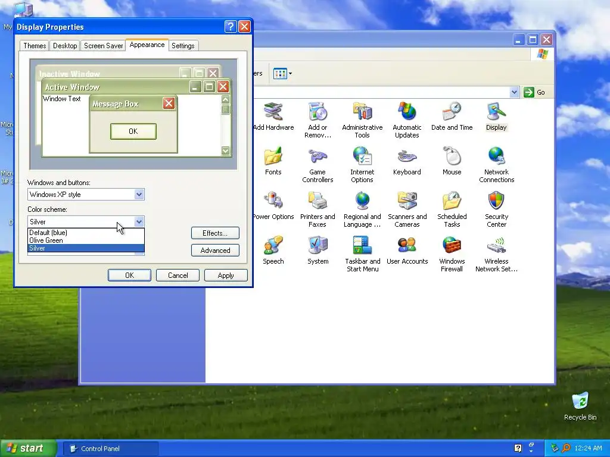The height and width of the screenshot is (457, 610).
Task: Open Recycle Bin on the desktop
Action: tap(580, 406)
